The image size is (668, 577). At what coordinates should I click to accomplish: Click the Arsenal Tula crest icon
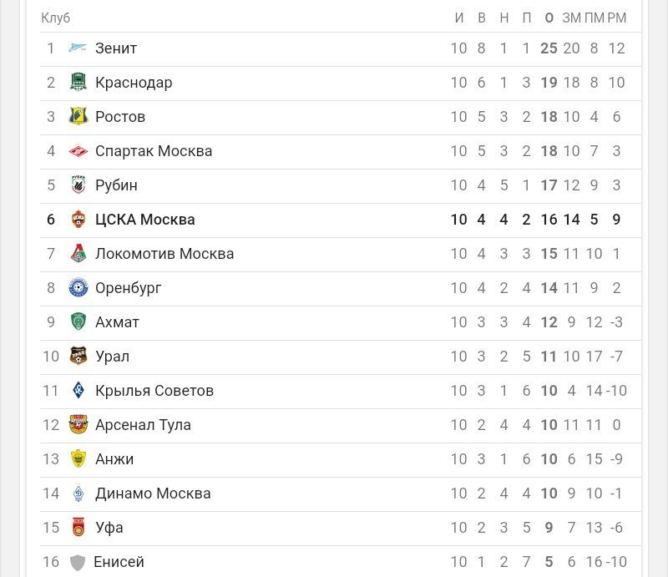[x=78, y=425]
